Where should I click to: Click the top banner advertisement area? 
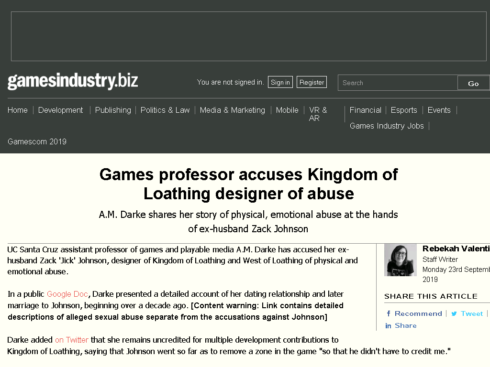(x=249, y=36)
